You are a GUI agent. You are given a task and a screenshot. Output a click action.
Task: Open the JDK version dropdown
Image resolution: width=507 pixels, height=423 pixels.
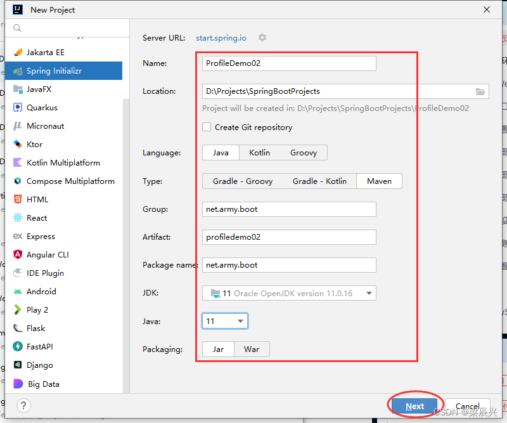[x=289, y=293]
